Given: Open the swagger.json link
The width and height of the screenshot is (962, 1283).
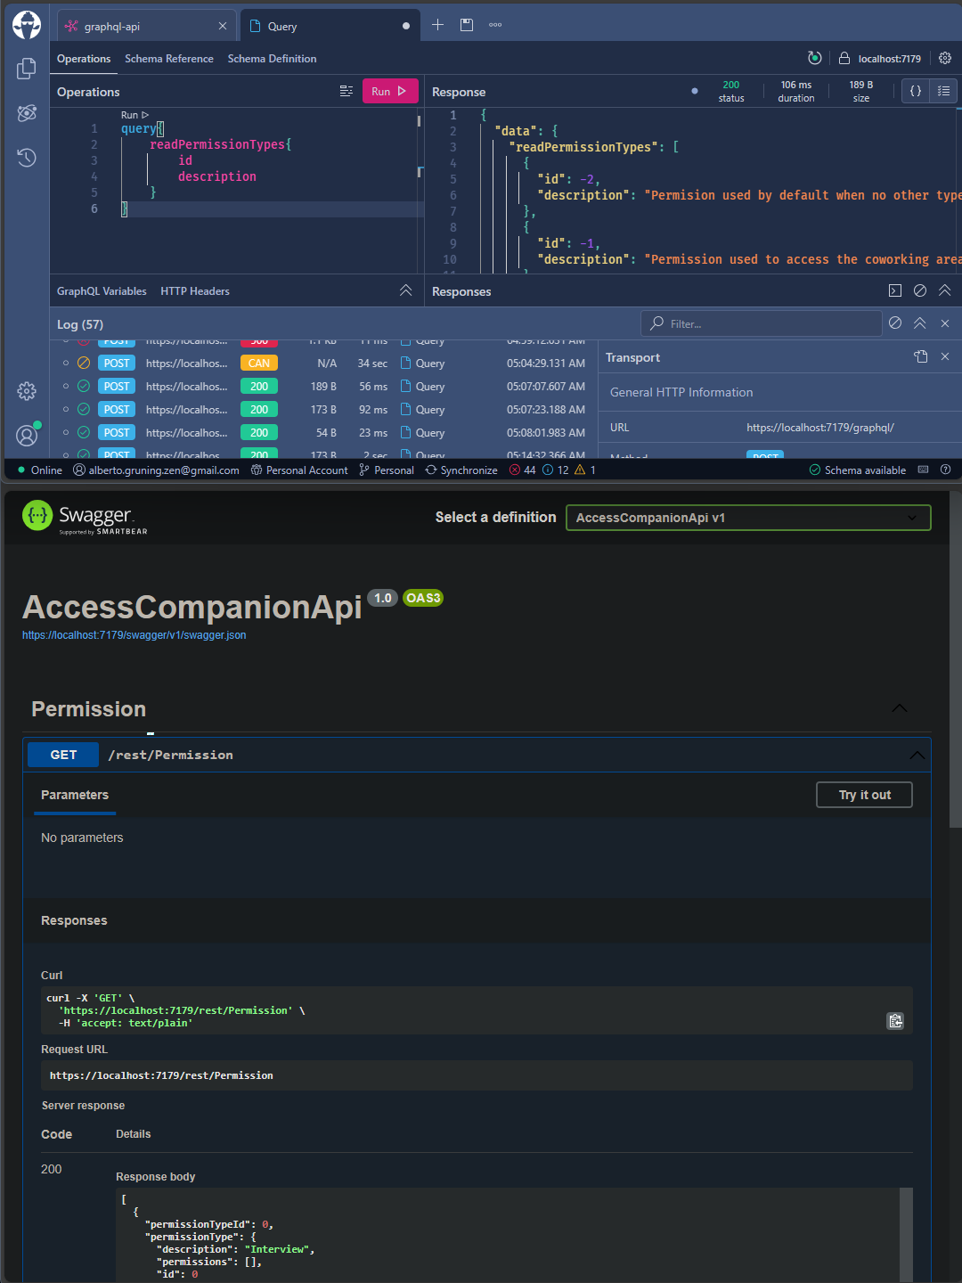Looking at the screenshot, I should point(135,635).
